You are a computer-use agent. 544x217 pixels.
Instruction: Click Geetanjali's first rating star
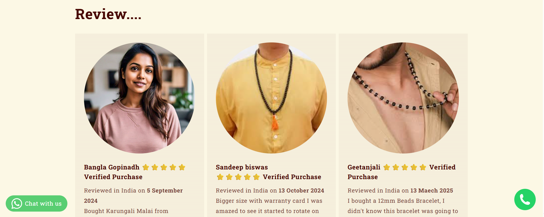[x=387, y=167]
